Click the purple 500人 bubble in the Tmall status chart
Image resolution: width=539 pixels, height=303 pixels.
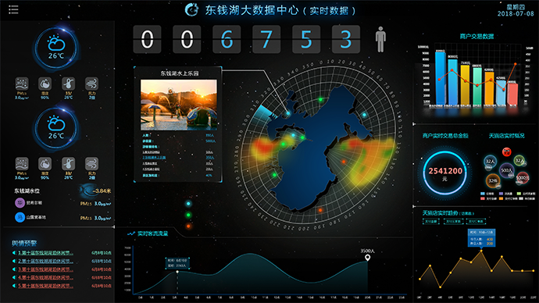coord(507,170)
